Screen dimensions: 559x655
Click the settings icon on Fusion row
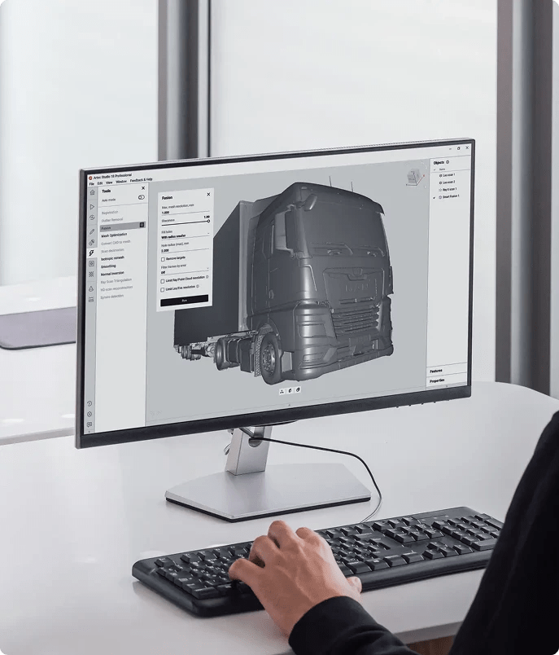click(142, 225)
